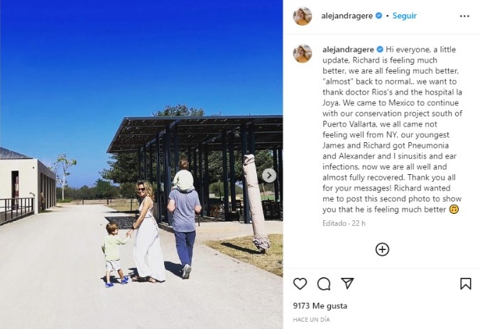
Task: Click the header profile picture avatar
Action: point(302,16)
